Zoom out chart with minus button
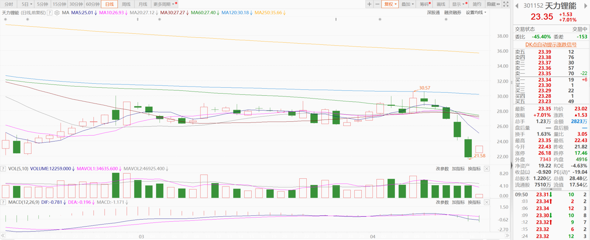Screen dimensions: 590x240 point(377,4)
